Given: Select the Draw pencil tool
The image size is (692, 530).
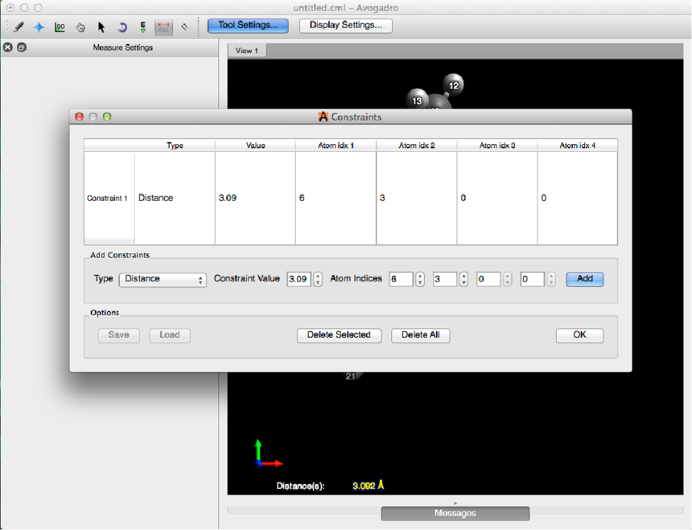Looking at the screenshot, I should coord(18,27).
